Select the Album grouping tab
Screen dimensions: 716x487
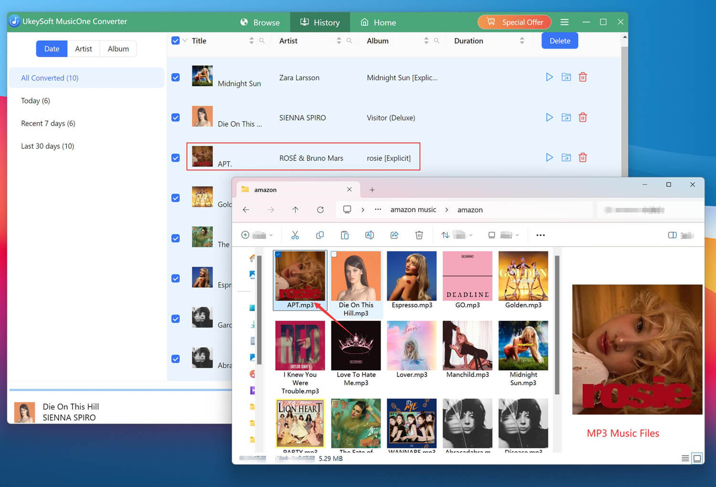(118, 49)
